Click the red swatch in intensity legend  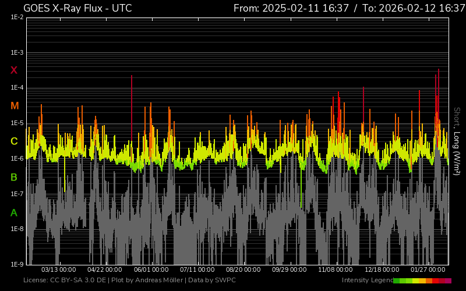click(x=436, y=281)
